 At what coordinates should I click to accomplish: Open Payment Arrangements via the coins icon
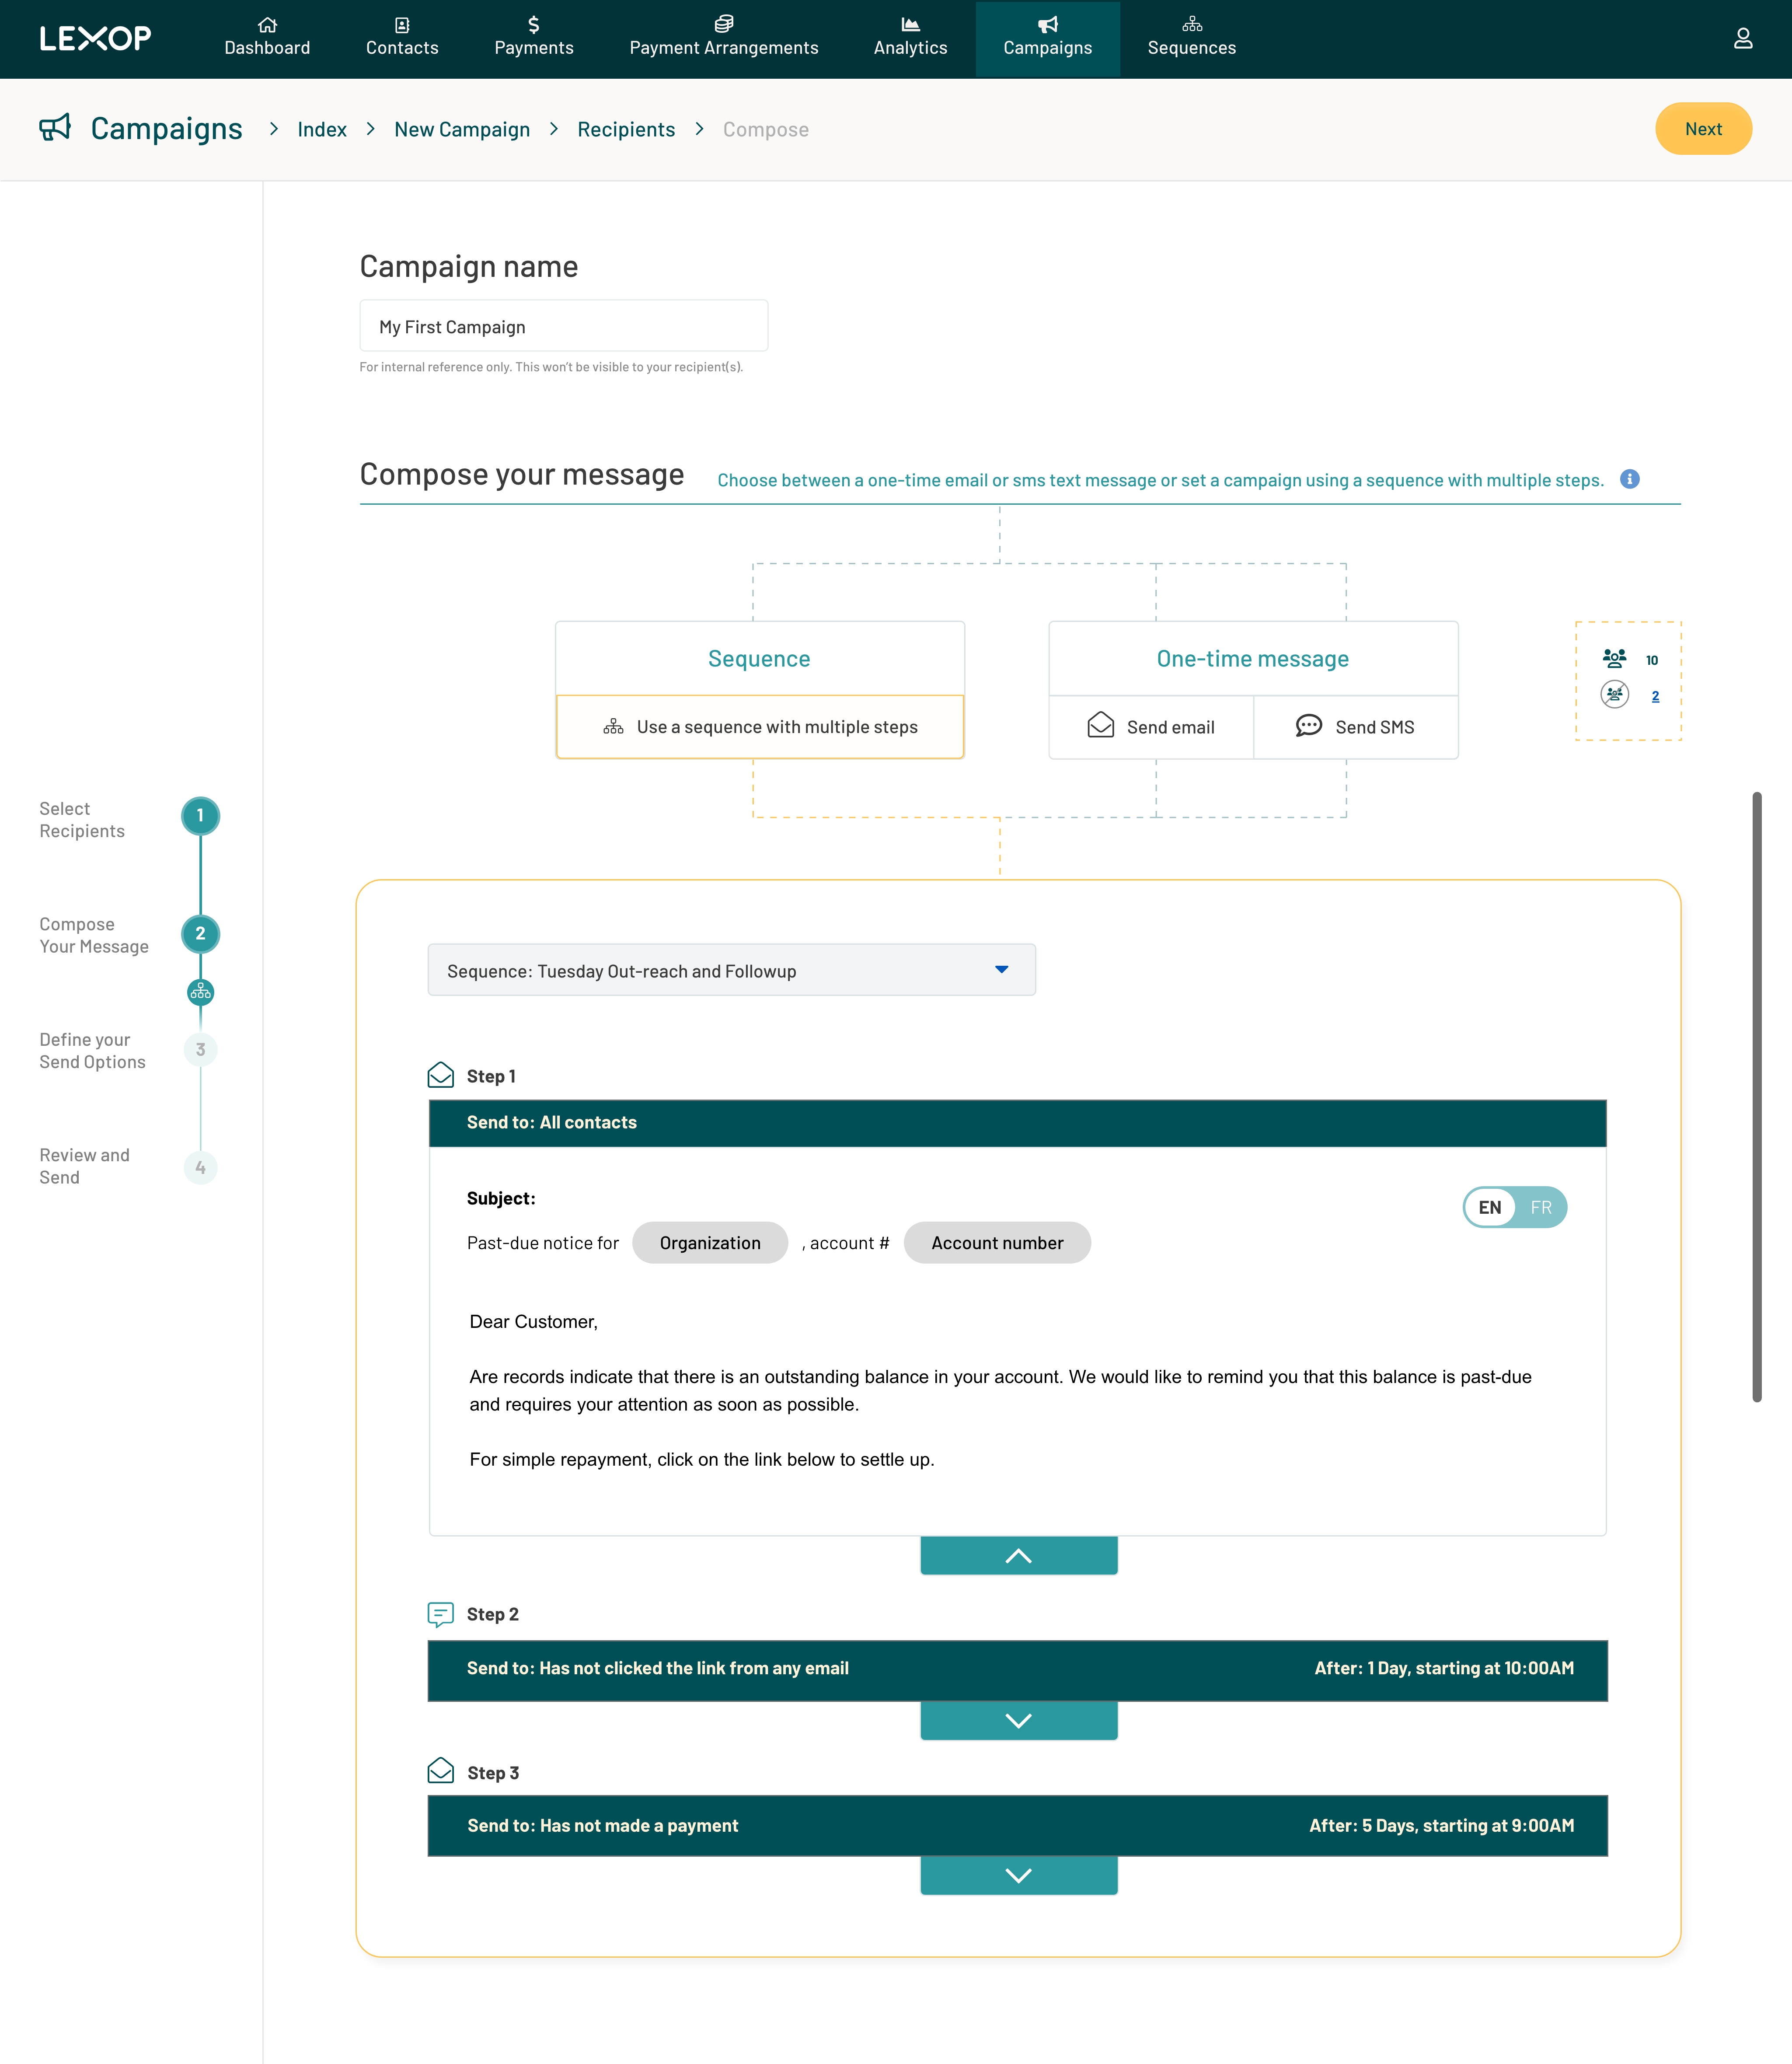723,25
